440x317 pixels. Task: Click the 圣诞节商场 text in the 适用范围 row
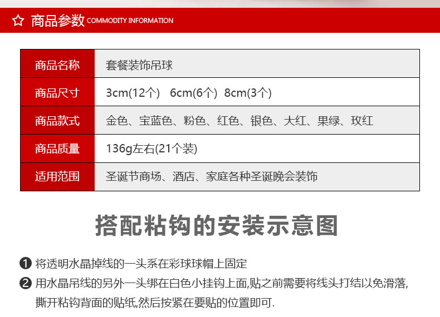(134, 177)
